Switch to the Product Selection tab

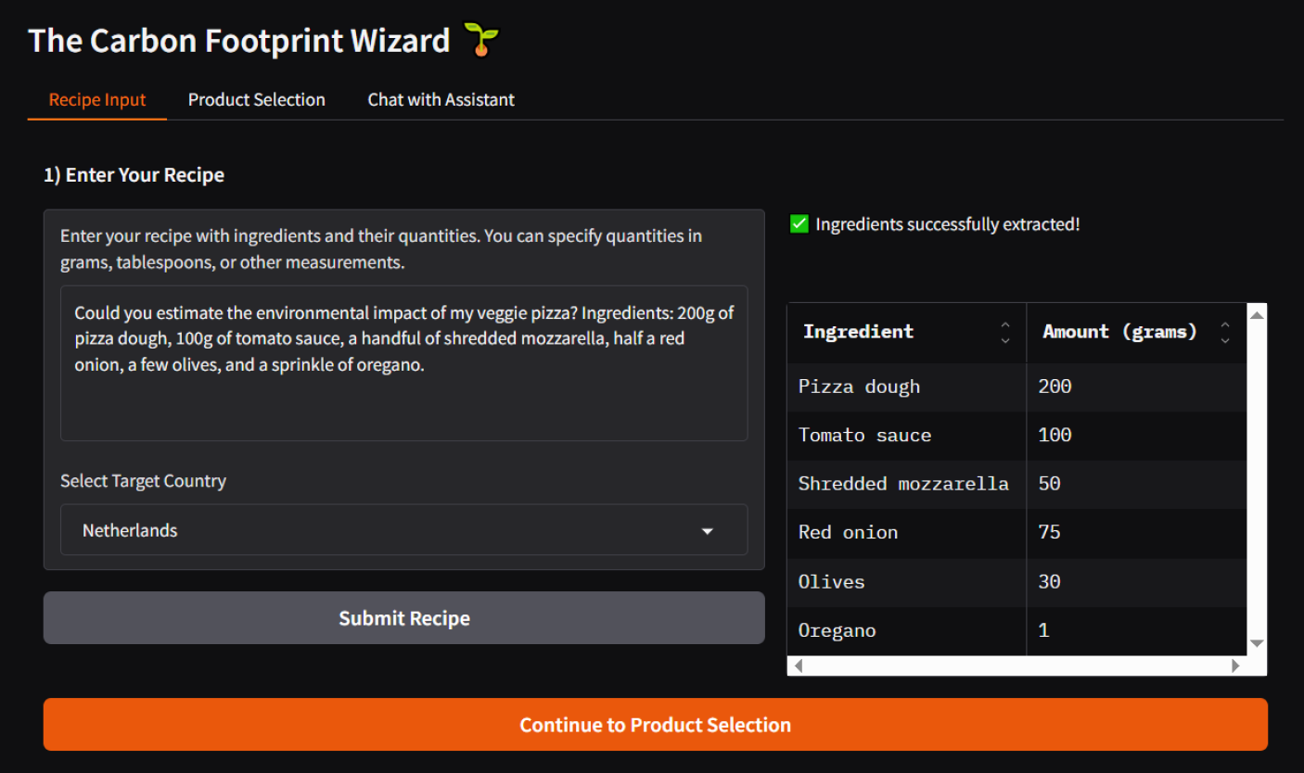point(257,100)
